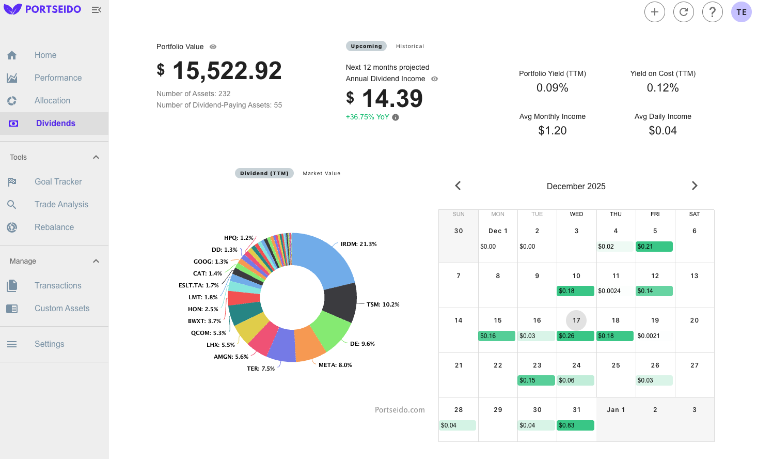This screenshot has width=757, height=459.
Task: Click the Allocation pie icon
Action: [13, 100]
